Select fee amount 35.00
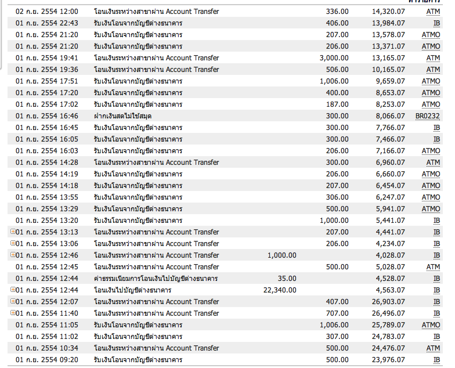This screenshot has width=455, height=368. click(287, 279)
